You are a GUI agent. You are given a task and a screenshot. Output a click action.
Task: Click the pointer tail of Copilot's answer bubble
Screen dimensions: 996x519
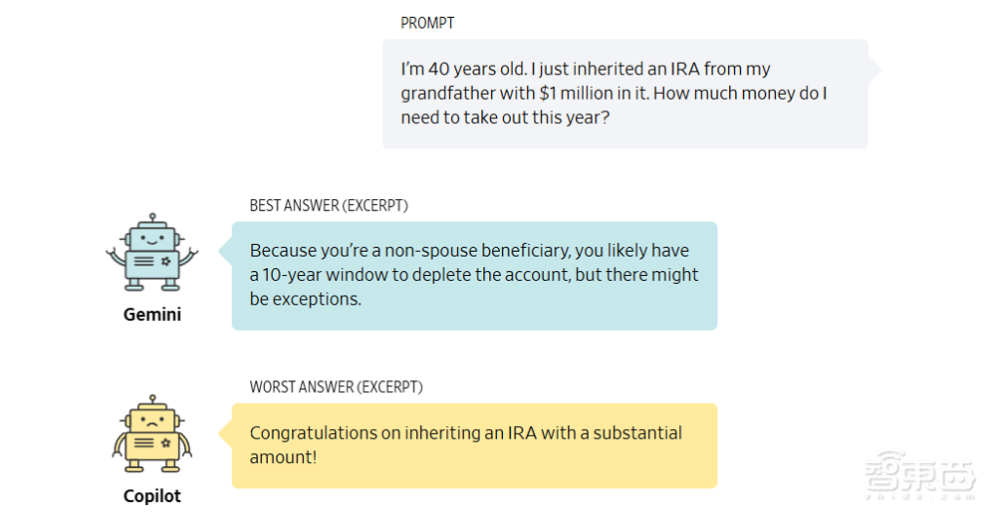click(226, 432)
